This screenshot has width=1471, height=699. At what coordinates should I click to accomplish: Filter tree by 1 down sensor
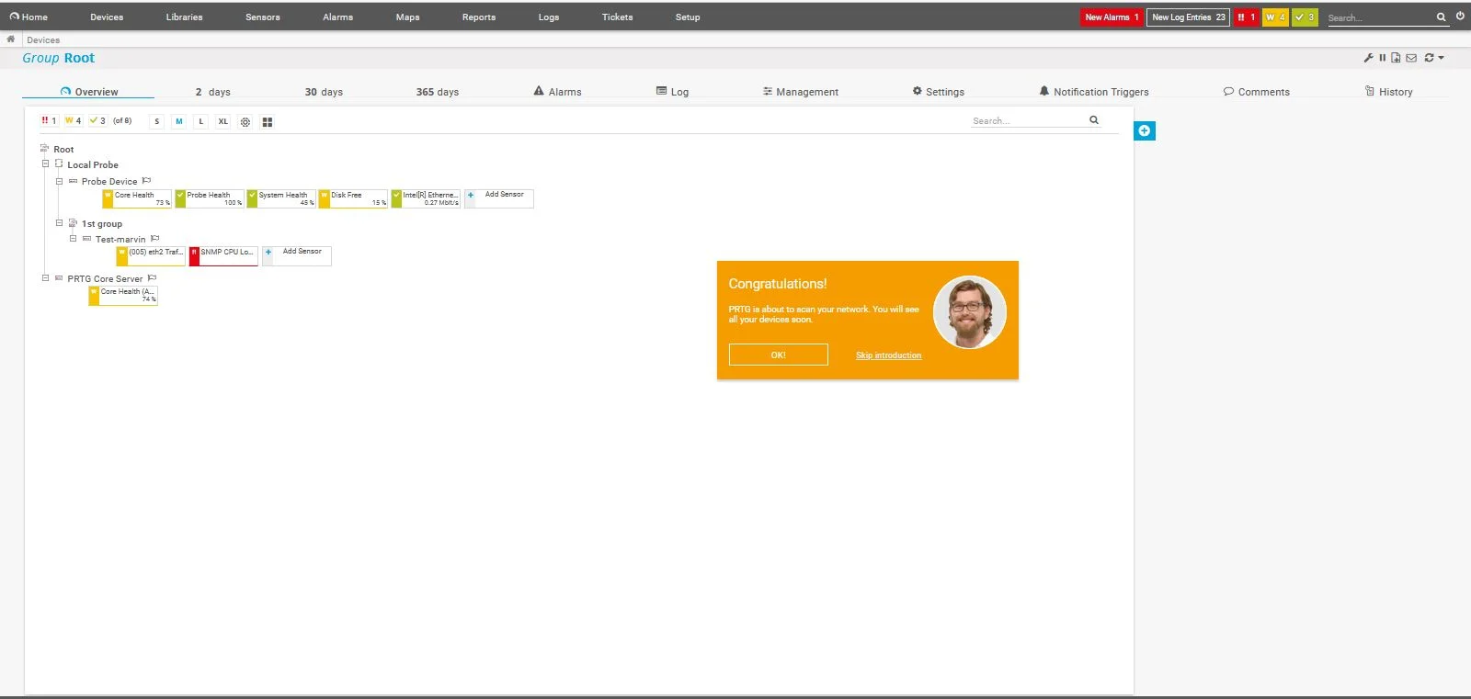click(49, 121)
